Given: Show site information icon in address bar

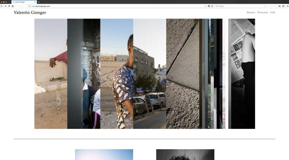Looking at the screenshot, I should (x=30, y=6).
